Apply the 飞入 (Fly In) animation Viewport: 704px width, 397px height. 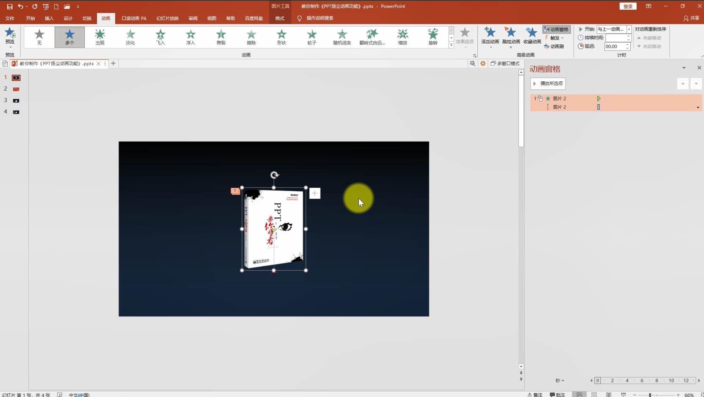pyautogui.click(x=161, y=37)
